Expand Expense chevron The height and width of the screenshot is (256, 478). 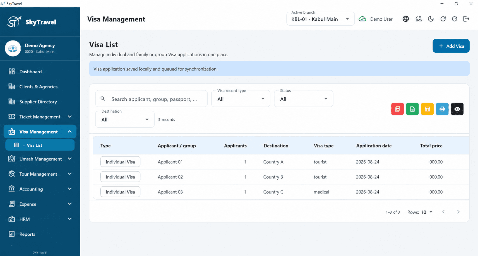tap(70, 204)
